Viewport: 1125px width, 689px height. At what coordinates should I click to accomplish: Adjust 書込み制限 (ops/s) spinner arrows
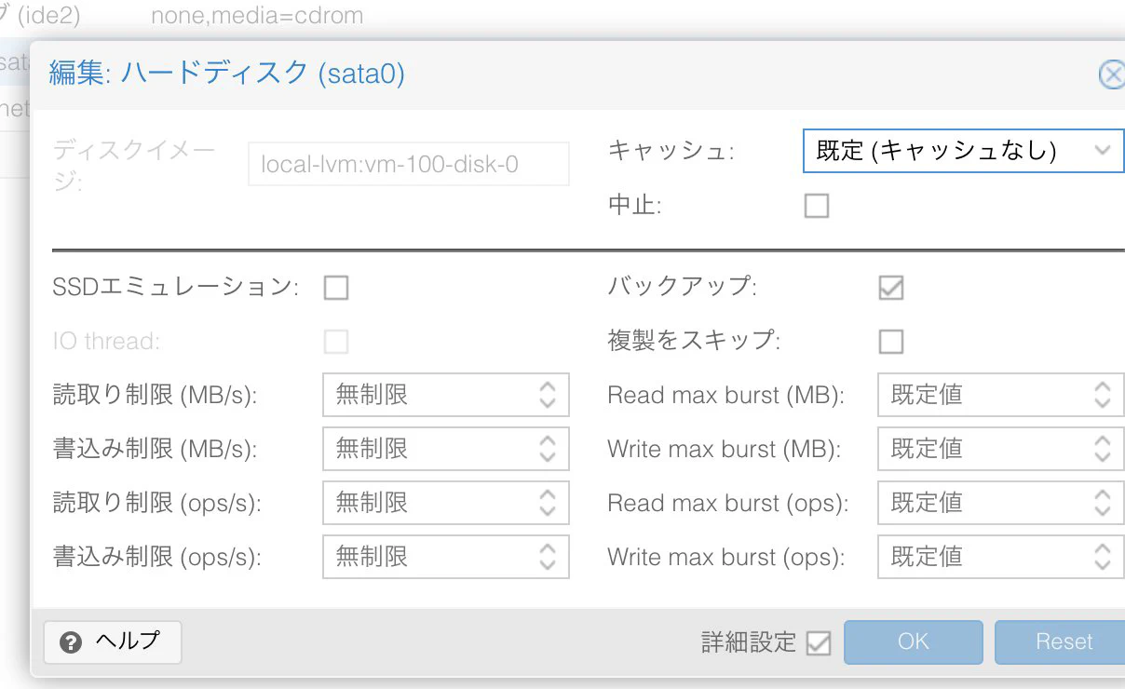click(548, 558)
